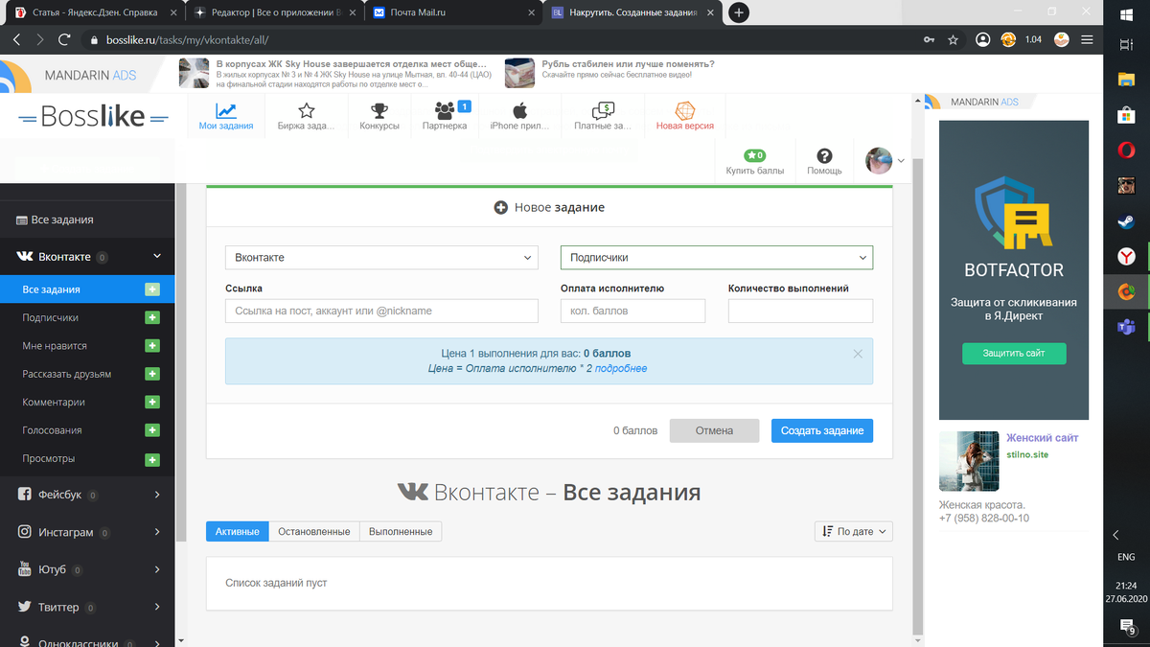Switch to Выполненные tasks tab
The height and width of the screenshot is (647, 1150).
click(401, 531)
